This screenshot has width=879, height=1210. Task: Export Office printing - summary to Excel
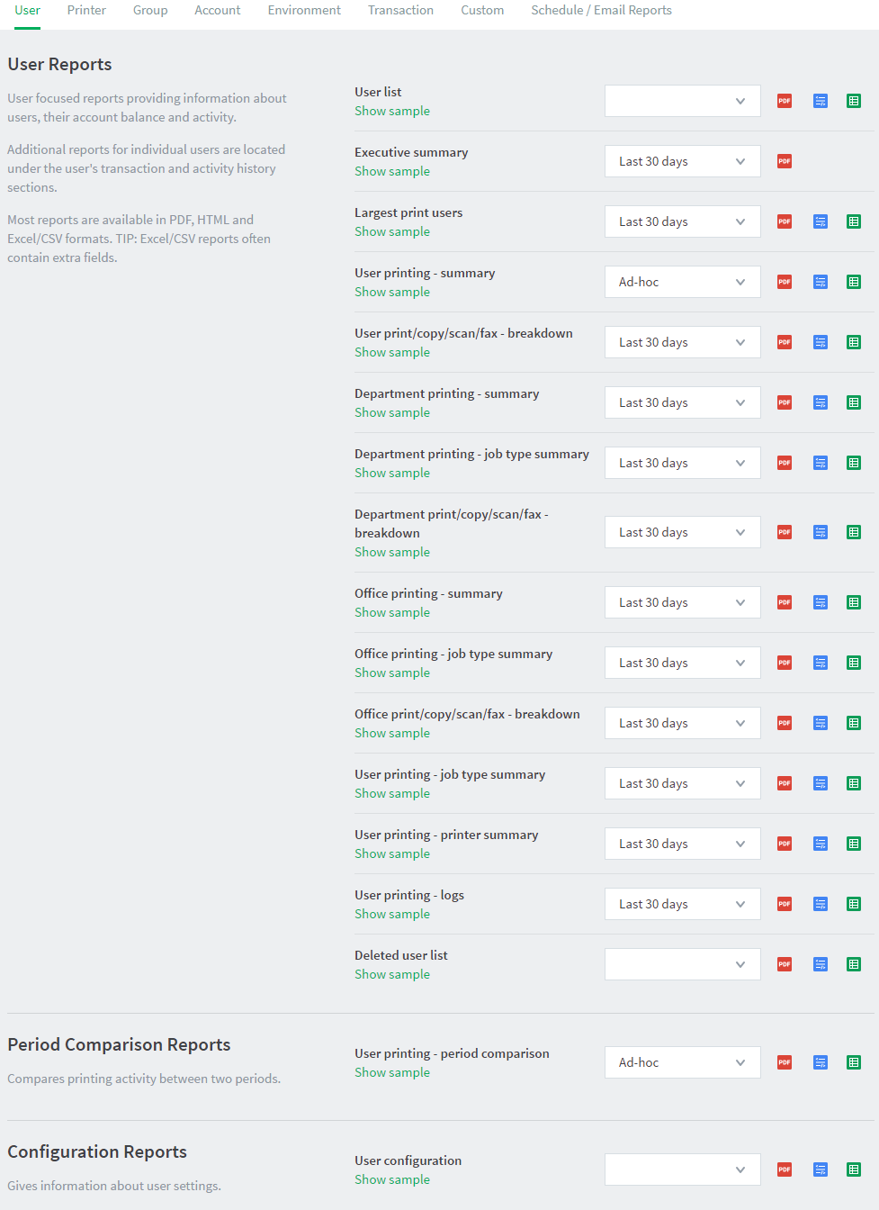[x=854, y=602]
